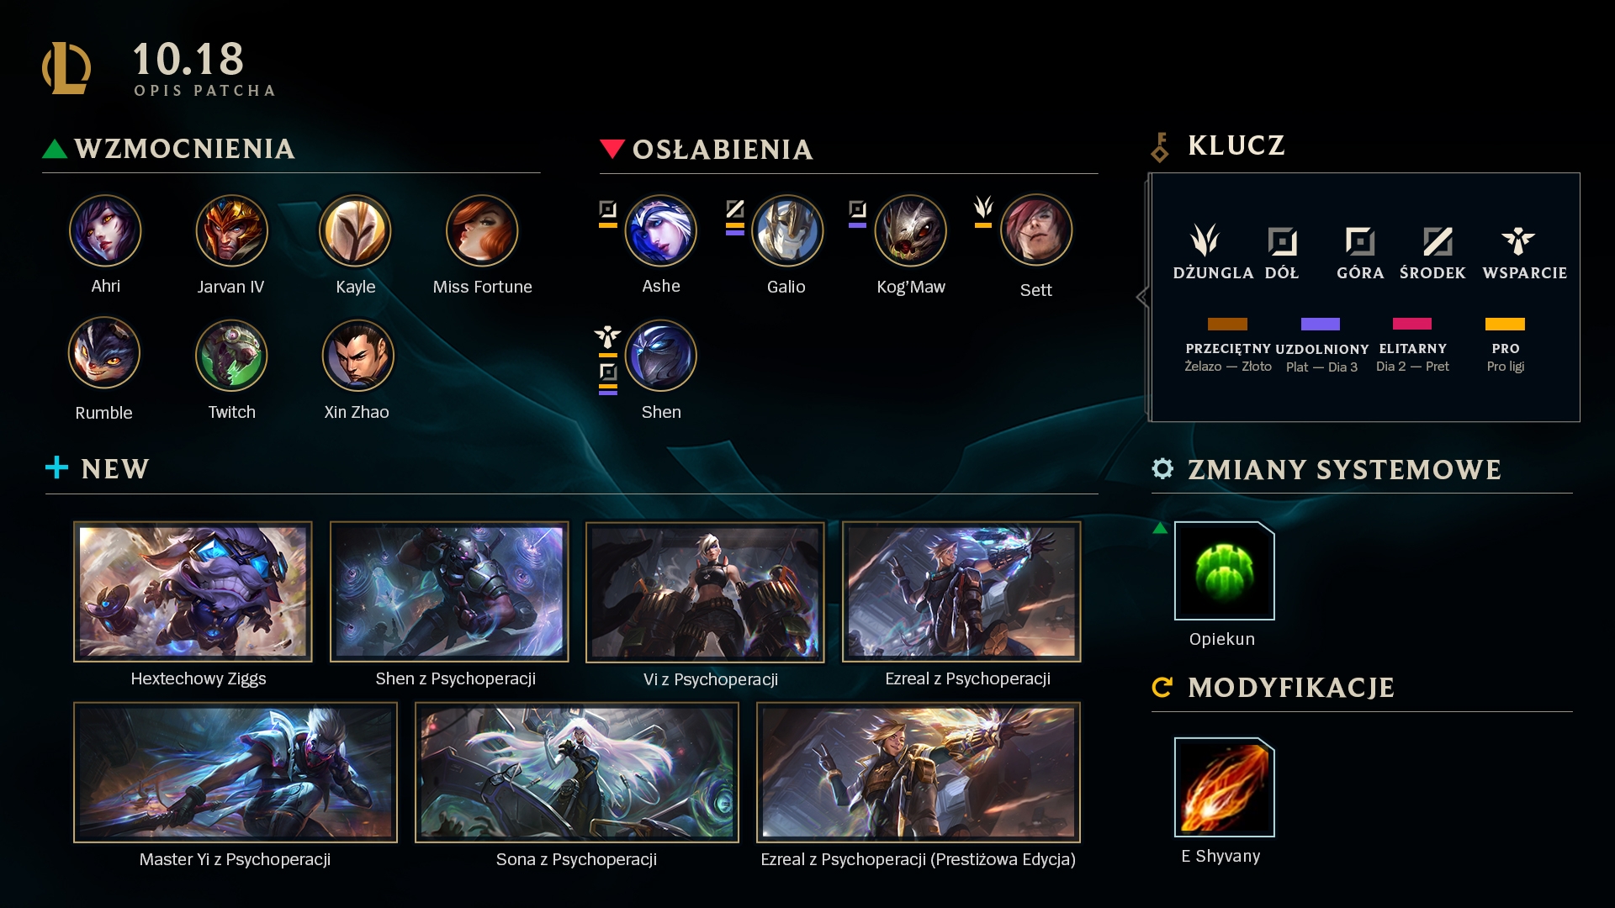Open the Hextechowy Ziggs skin thumbnail
The width and height of the screenshot is (1615, 908).
[193, 592]
